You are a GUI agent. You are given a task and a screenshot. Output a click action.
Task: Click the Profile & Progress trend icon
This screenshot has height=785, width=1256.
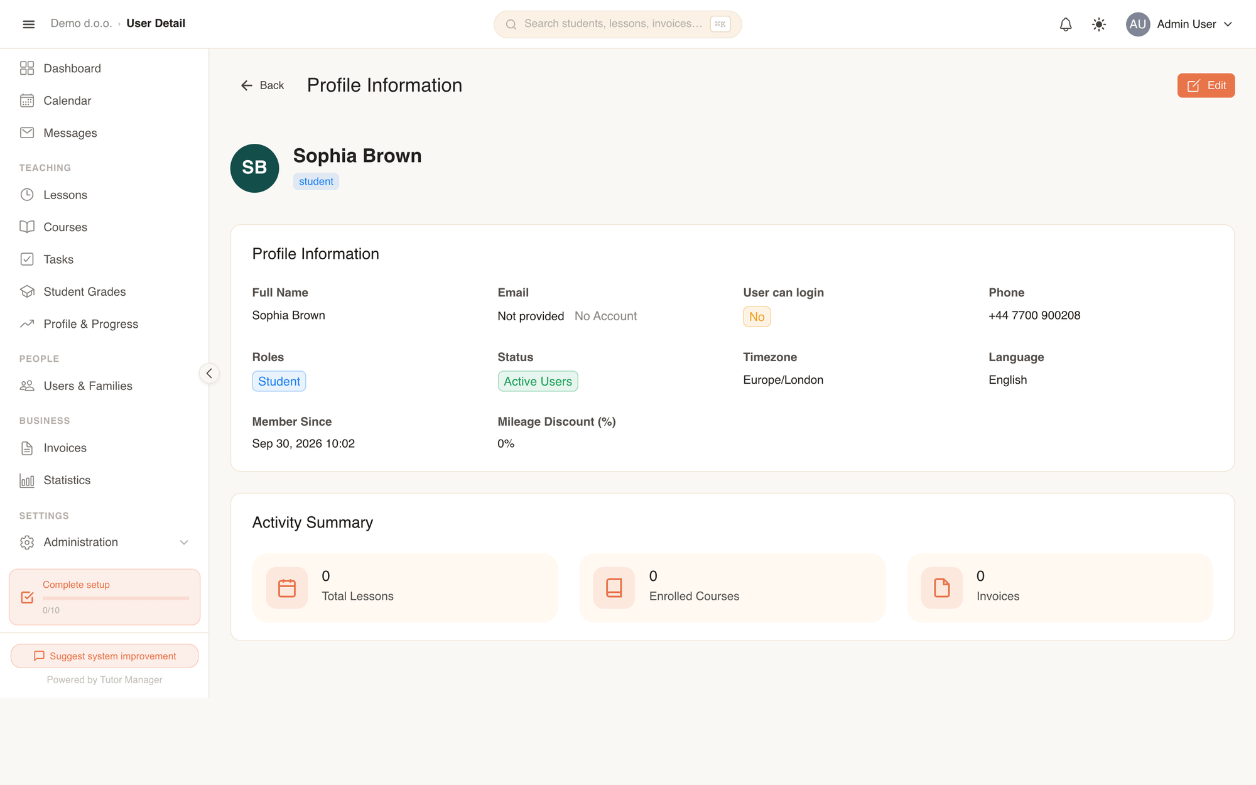[27, 324]
